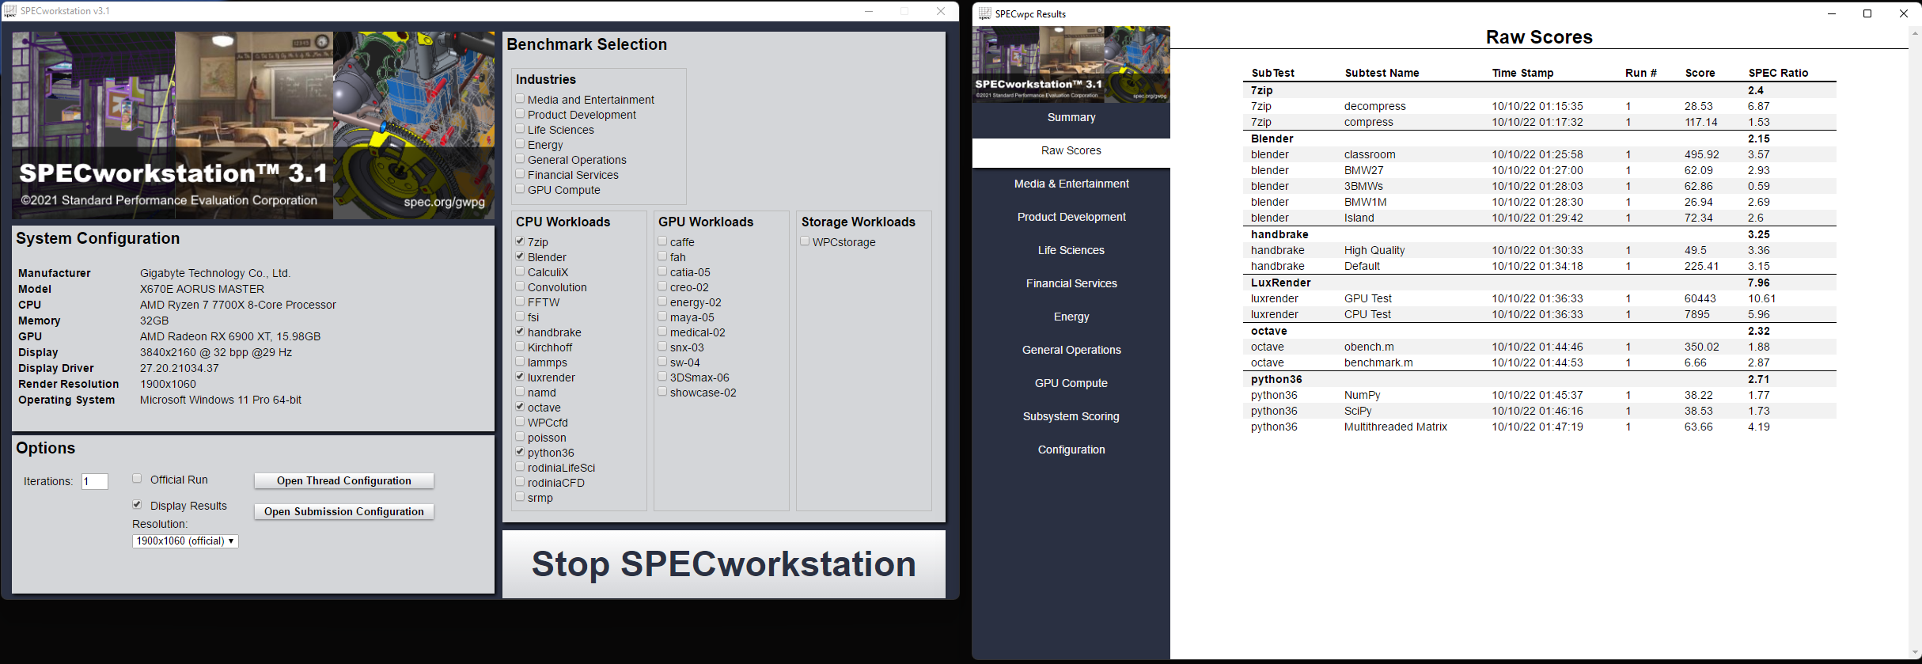Open Submission Configuration

coord(343,511)
